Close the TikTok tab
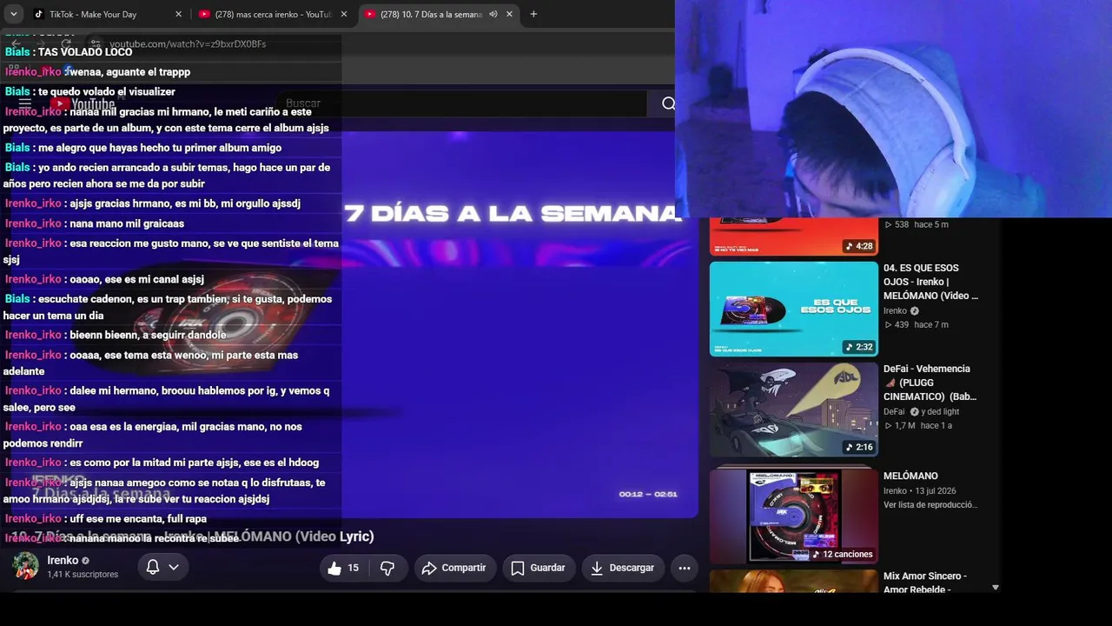 pos(178,14)
